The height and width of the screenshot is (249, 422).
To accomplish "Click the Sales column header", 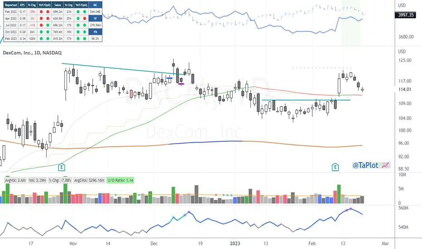I will [x=58, y=5].
